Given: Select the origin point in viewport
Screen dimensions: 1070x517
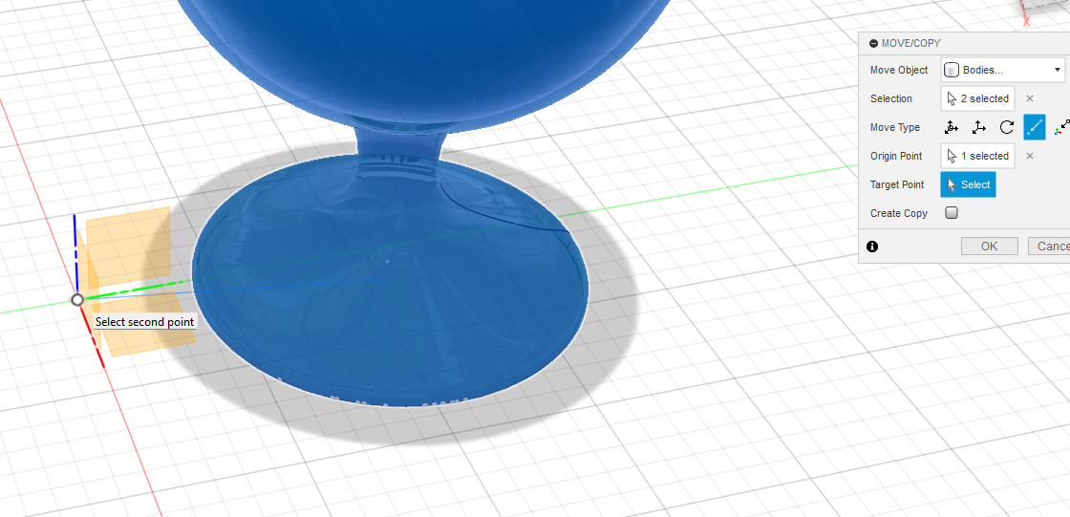Looking at the screenshot, I should pyautogui.click(x=77, y=299).
